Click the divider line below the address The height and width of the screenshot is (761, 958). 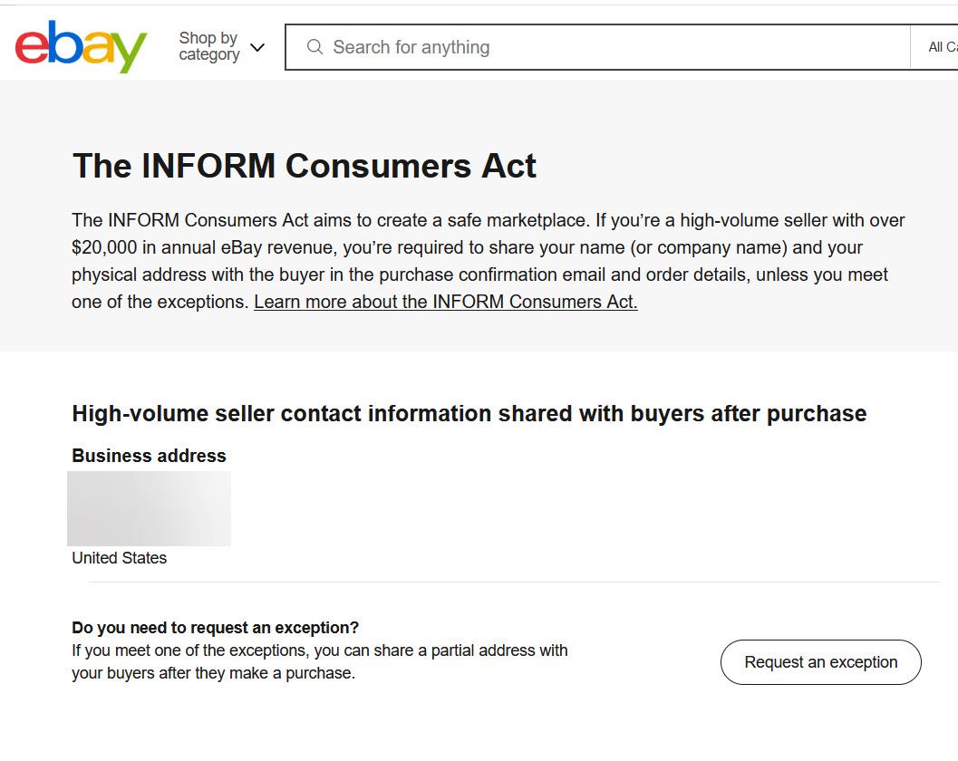pyautogui.click(x=515, y=582)
